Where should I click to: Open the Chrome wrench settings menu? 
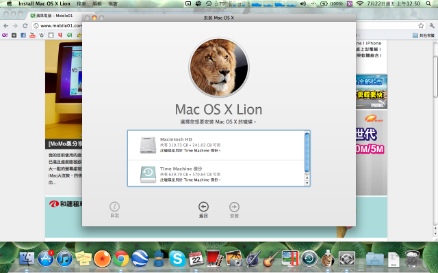pos(432,26)
